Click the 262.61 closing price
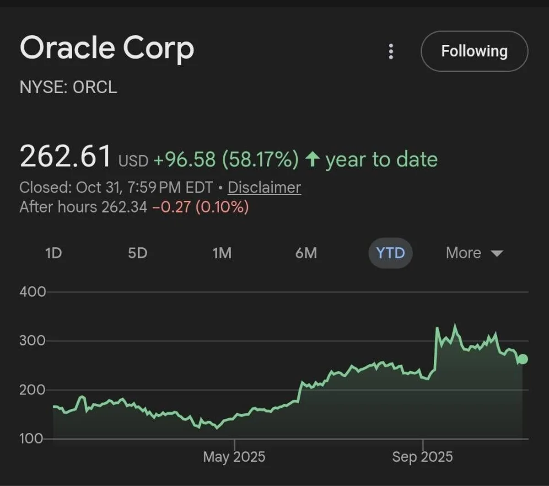The image size is (549, 486). [x=65, y=156]
